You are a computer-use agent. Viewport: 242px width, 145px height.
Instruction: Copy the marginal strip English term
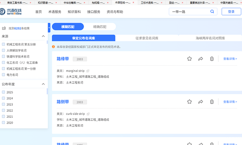pos(88,71)
